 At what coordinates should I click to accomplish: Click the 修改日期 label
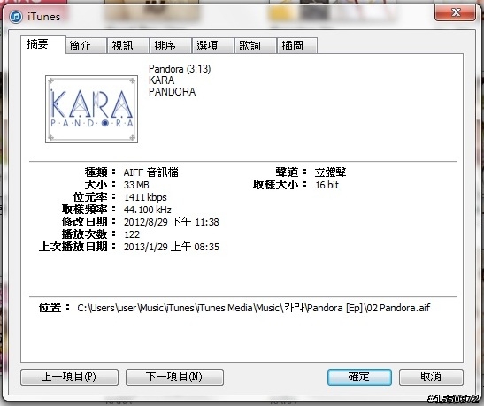(88, 222)
